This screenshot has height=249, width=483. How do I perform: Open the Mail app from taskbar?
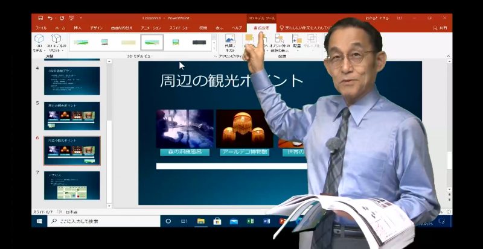coord(234,221)
